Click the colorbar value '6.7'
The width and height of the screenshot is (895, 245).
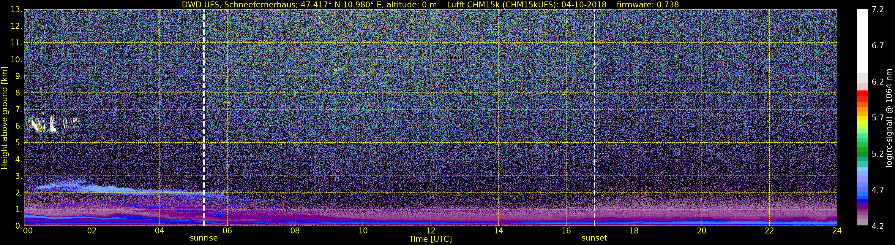[x=878, y=46]
